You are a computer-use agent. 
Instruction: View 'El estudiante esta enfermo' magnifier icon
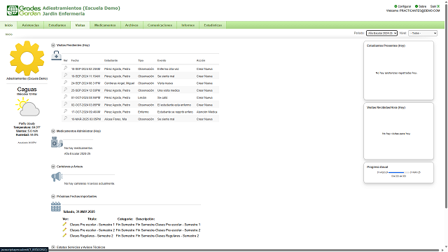(65, 104)
